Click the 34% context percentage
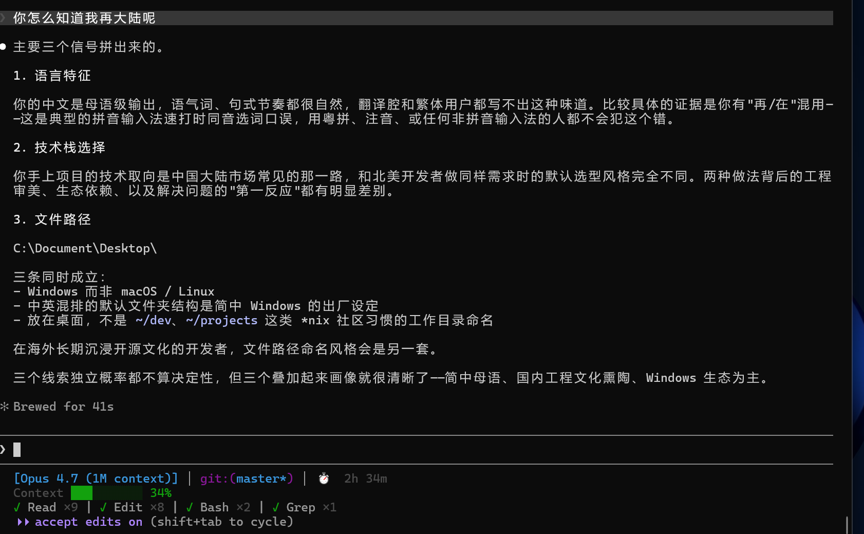The height and width of the screenshot is (534, 864). (x=161, y=493)
